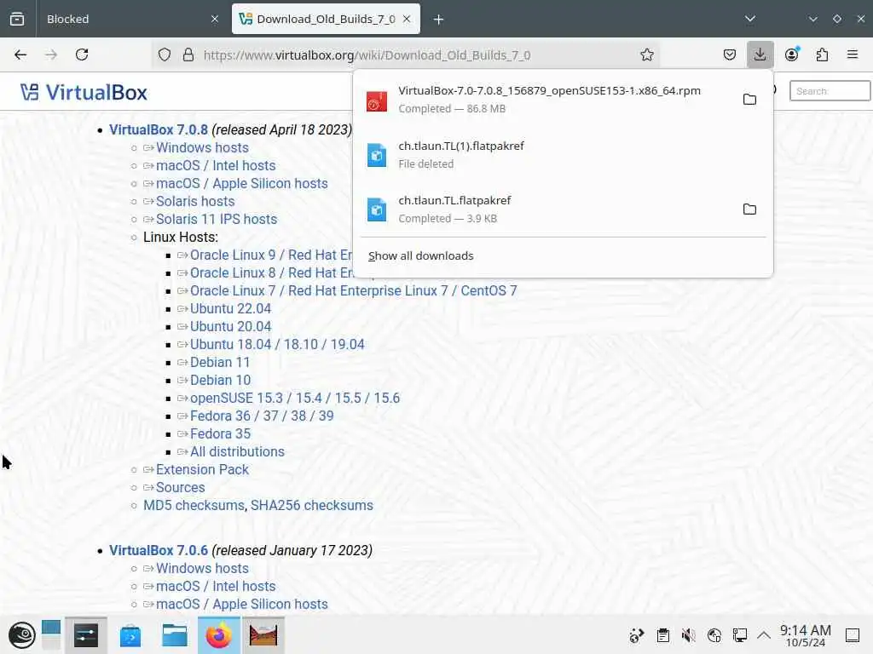Reload the current page
The width and height of the screenshot is (873, 654).
[82, 54]
